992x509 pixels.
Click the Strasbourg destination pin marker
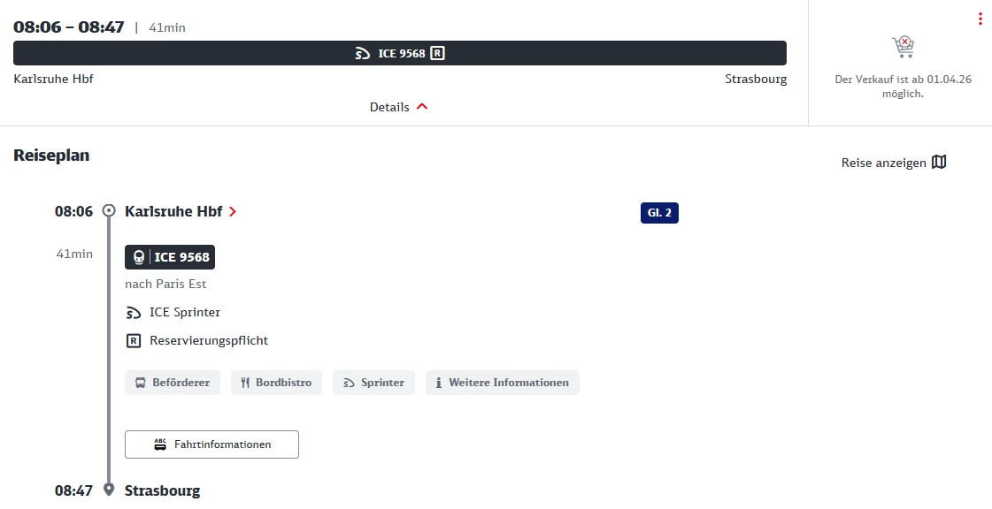point(109,490)
